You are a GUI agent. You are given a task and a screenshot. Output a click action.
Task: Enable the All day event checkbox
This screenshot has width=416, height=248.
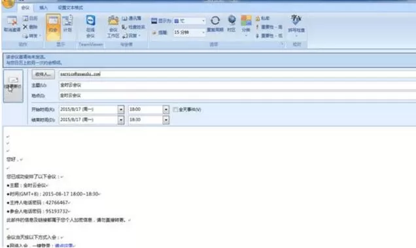pyautogui.click(x=175, y=109)
